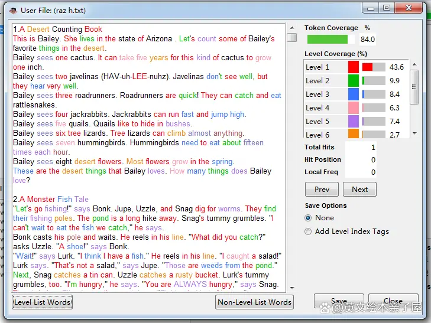Click the word 'ALWAYS' in the text
The image size is (431, 323).
(190, 284)
